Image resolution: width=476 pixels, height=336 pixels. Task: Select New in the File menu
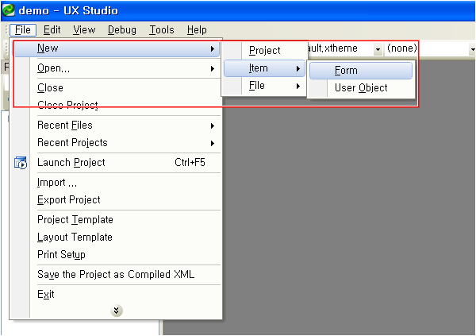117,48
